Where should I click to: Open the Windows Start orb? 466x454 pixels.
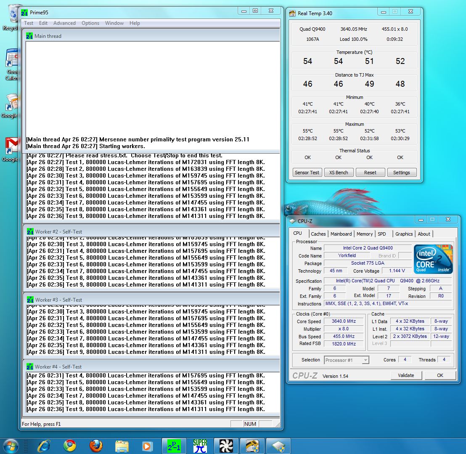tap(11, 446)
